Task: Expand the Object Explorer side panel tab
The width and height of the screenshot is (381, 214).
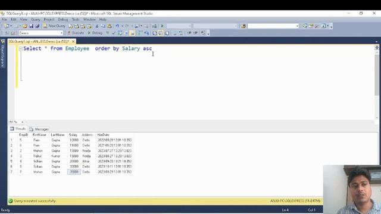Action: point(3,53)
